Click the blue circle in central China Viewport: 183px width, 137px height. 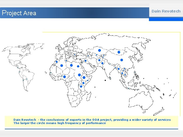pos(121,60)
